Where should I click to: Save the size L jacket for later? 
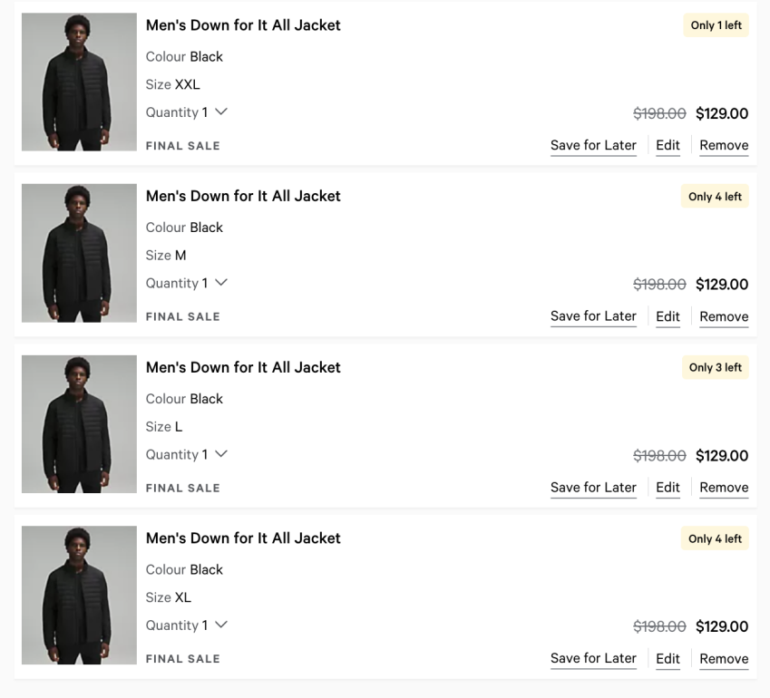593,488
